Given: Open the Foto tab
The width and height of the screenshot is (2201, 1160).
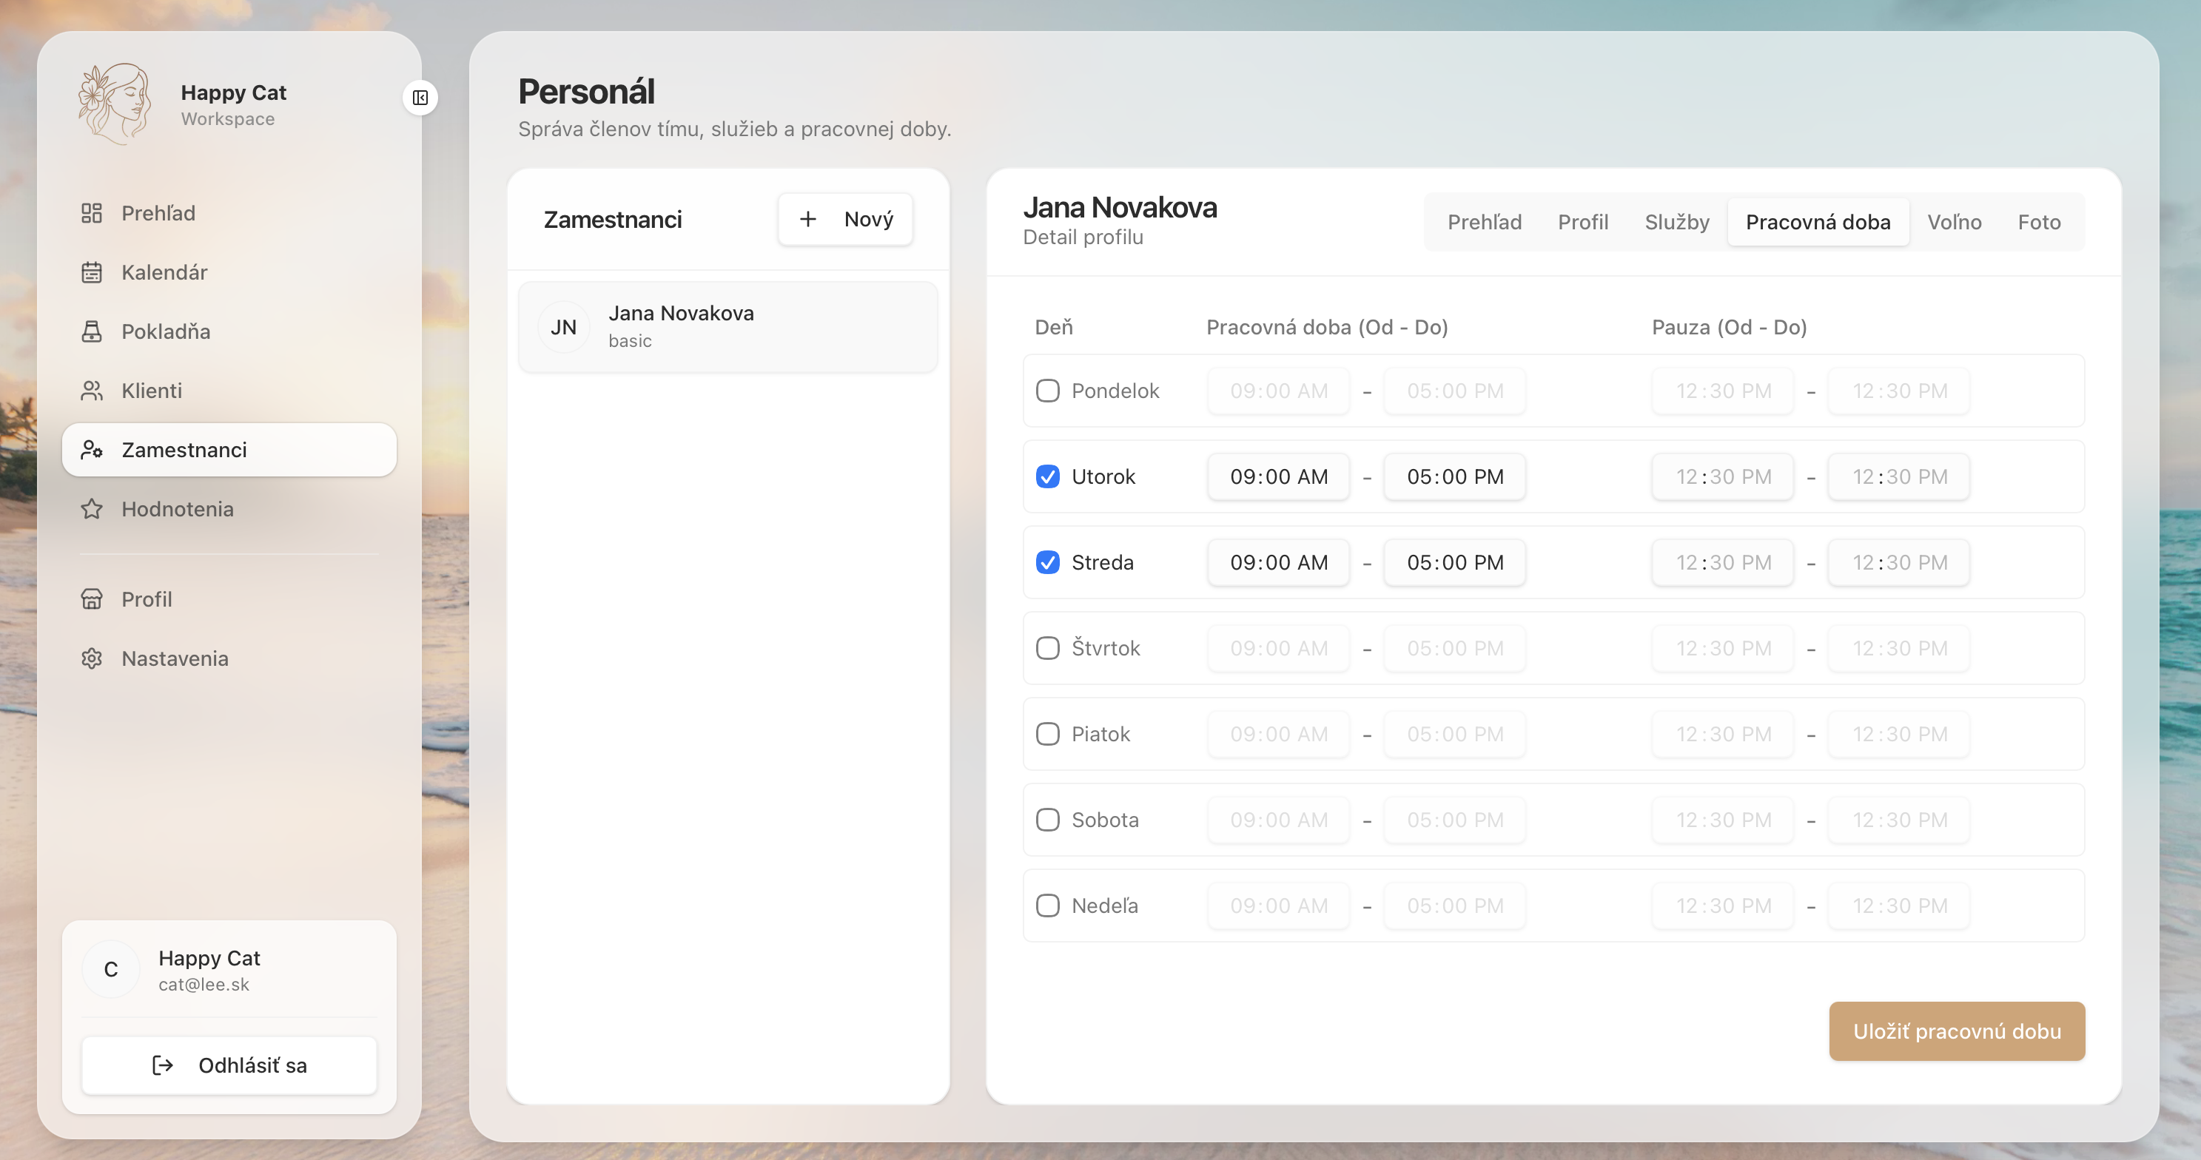Looking at the screenshot, I should [x=2039, y=222].
